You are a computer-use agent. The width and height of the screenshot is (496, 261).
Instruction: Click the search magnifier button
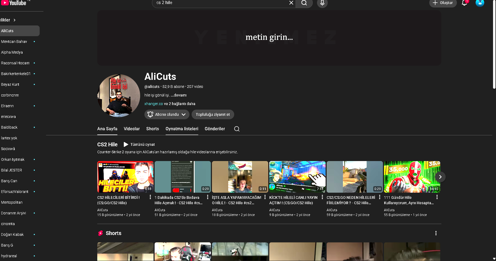[304, 3]
